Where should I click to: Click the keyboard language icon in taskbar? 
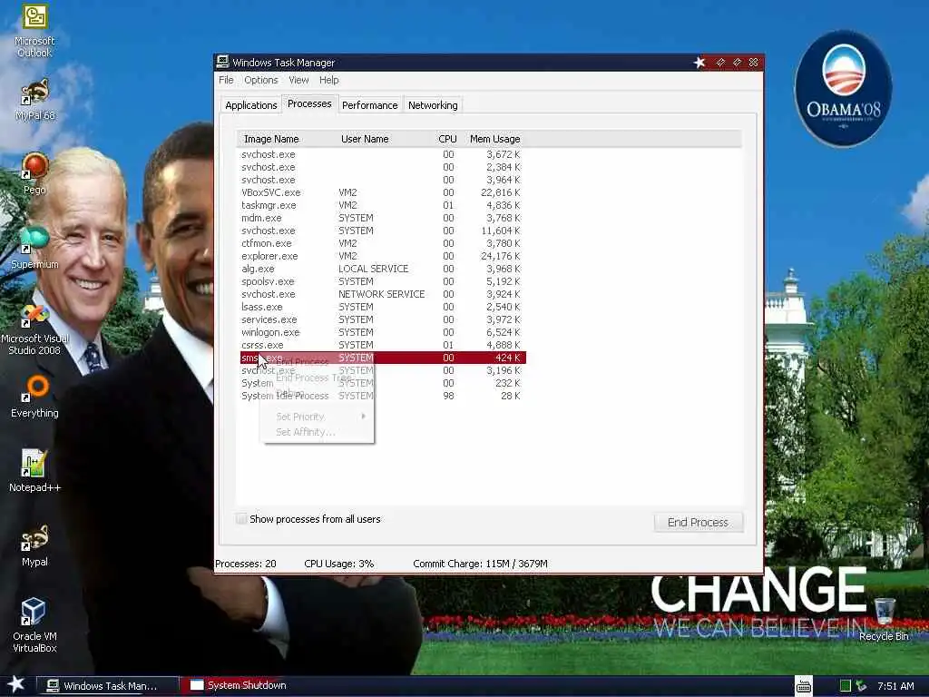tap(804, 686)
